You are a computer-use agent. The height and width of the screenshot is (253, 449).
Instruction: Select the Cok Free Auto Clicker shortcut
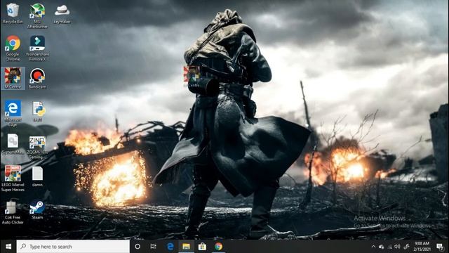tap(13, 212)
